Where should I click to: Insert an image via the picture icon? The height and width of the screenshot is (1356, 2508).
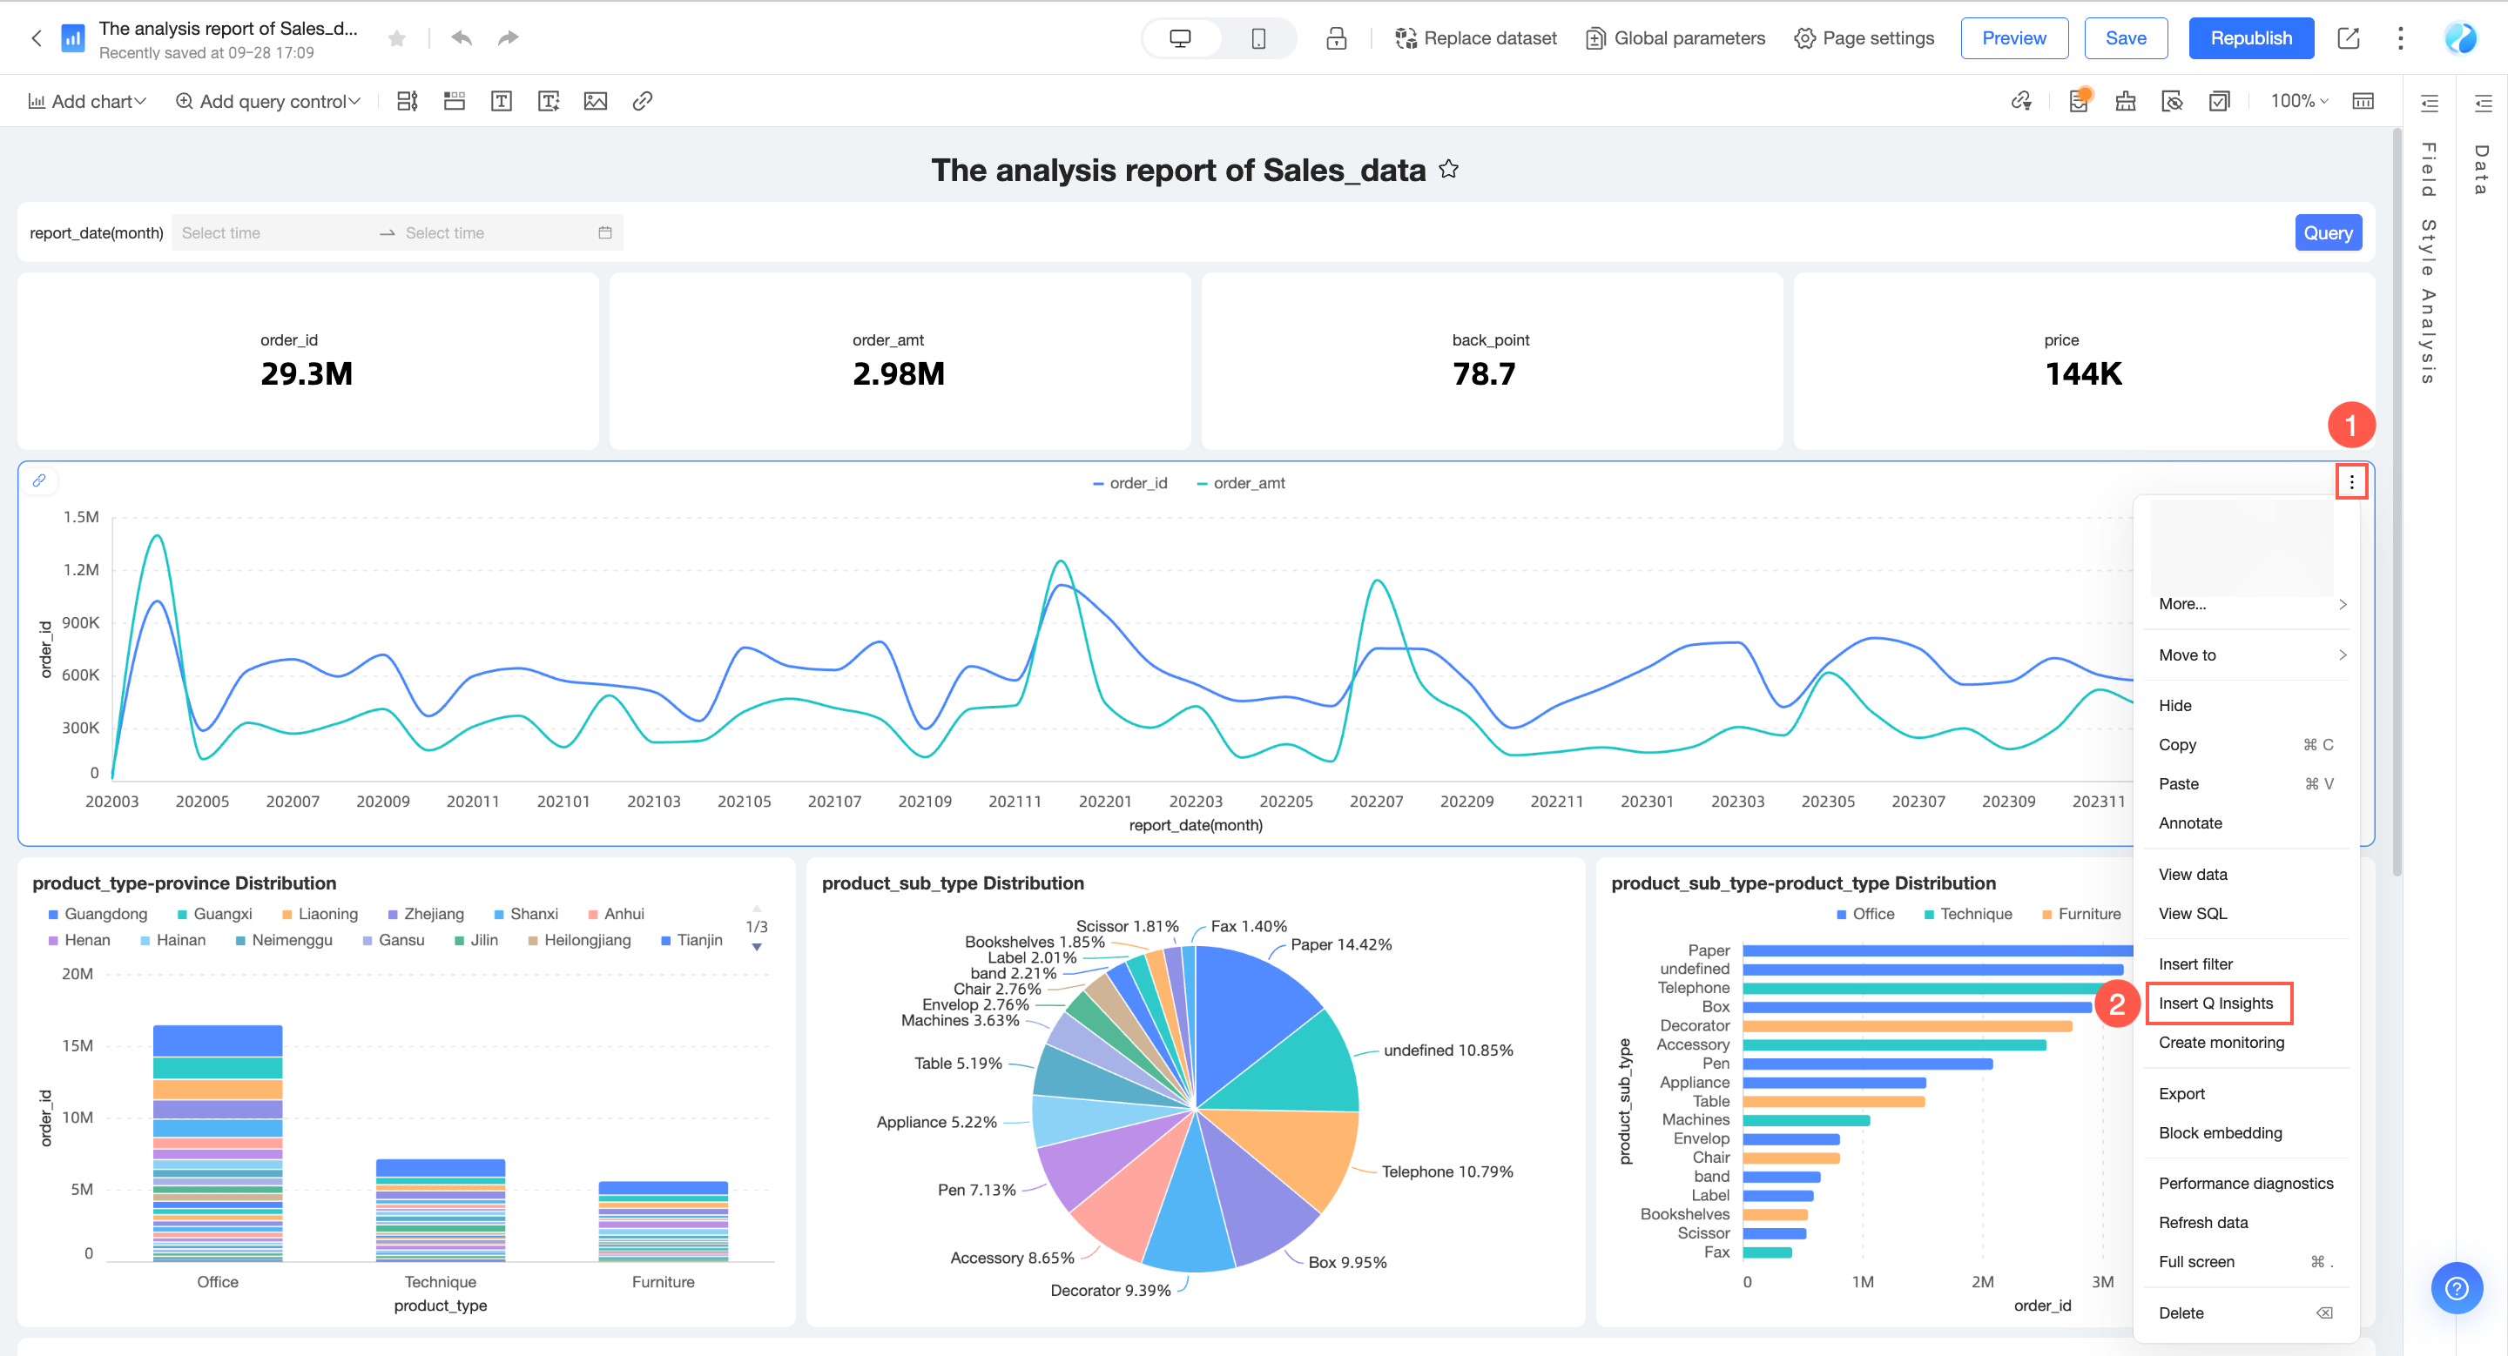[x=595, y=100]
